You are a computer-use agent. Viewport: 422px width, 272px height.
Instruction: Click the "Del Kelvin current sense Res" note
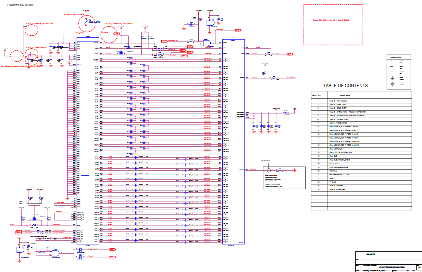click(21, 66)
